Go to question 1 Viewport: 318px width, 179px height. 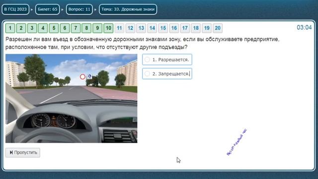pos(10,28)
